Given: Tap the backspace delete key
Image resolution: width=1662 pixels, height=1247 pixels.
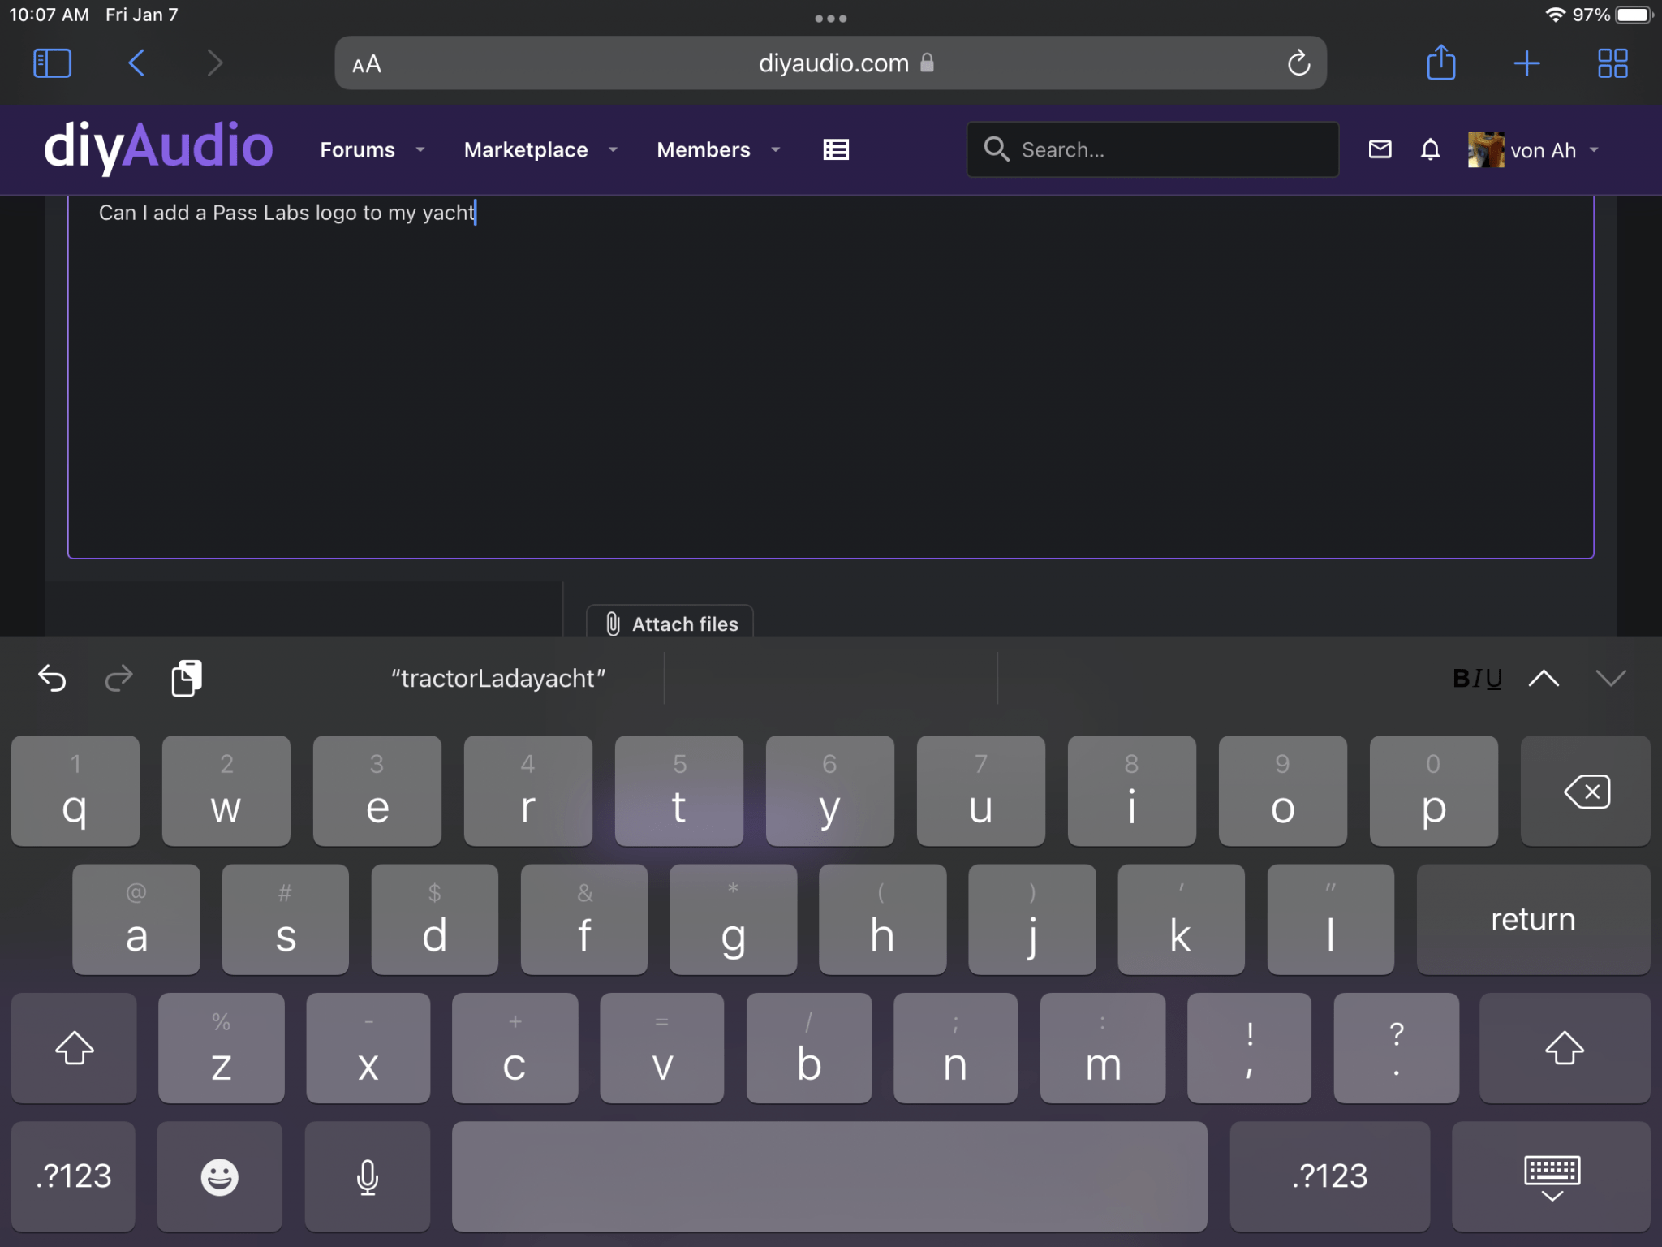Looking at the screenshot, I should point(1586,791).
